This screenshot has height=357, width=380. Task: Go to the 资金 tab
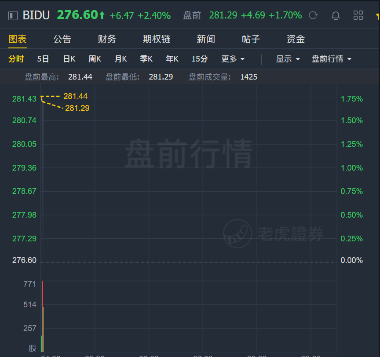coord(296,39)
